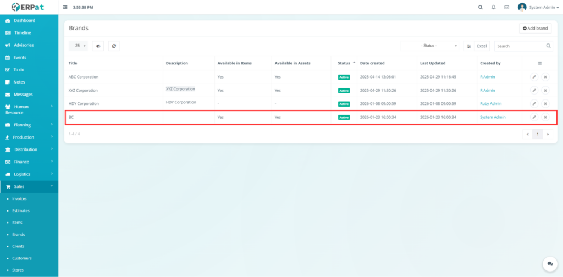Click the column options menu icon in header
Image resolution: width=563 pixels, height=277 pixels.
(540, 63)
